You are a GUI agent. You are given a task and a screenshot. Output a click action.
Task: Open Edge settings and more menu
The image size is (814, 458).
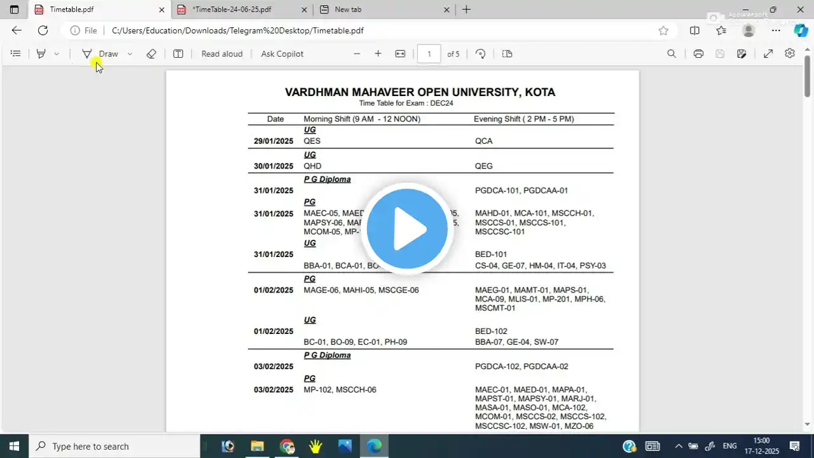(x=776, y=31)
